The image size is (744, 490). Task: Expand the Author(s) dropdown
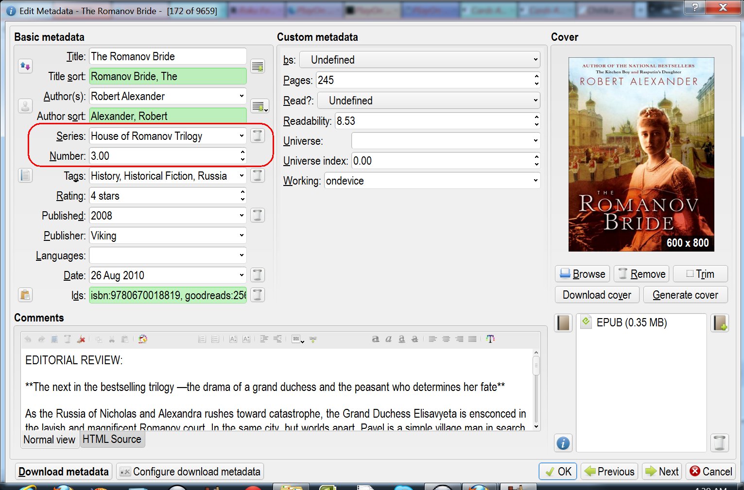point(241,96)
